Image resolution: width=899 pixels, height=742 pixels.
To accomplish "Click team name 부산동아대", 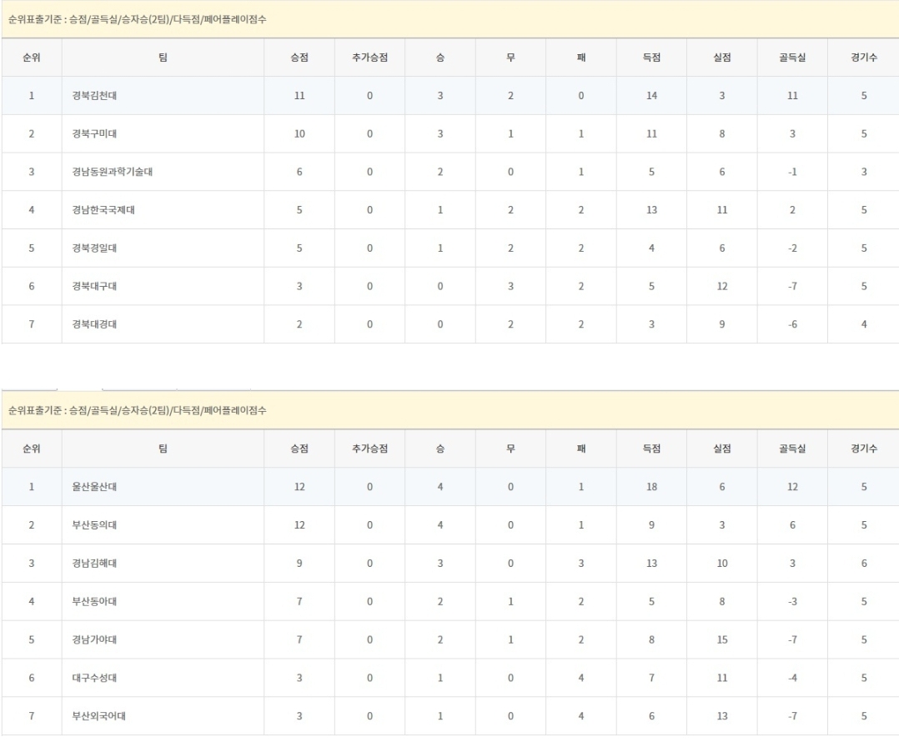I will coord(94,601).
